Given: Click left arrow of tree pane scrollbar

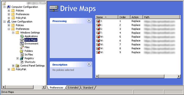Looking at the screenshot, I should [x=4, y=87].
